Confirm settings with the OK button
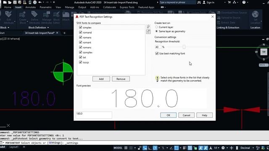The image size is (269, 151). (x=168, y=115)
